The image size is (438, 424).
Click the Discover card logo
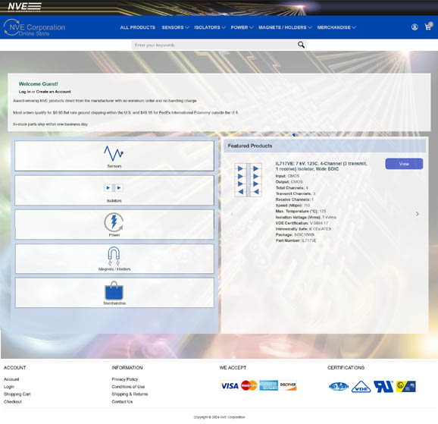point(288,385)
